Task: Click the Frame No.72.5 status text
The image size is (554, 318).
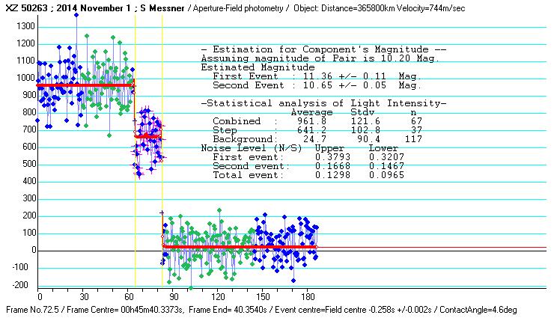Action: (33, 309)
